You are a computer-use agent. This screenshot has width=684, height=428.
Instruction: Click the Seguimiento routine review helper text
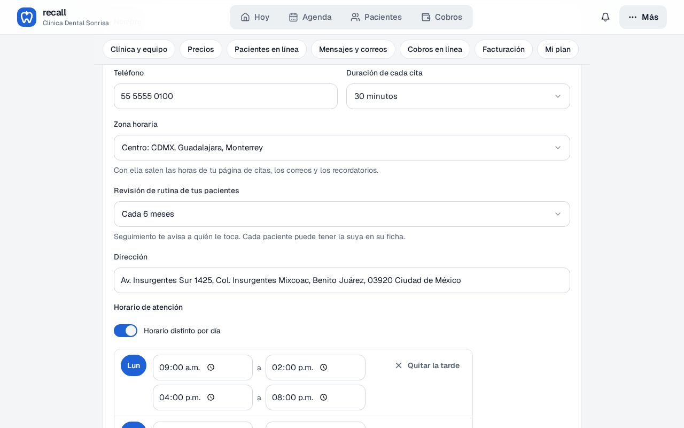tap(259, 236)
